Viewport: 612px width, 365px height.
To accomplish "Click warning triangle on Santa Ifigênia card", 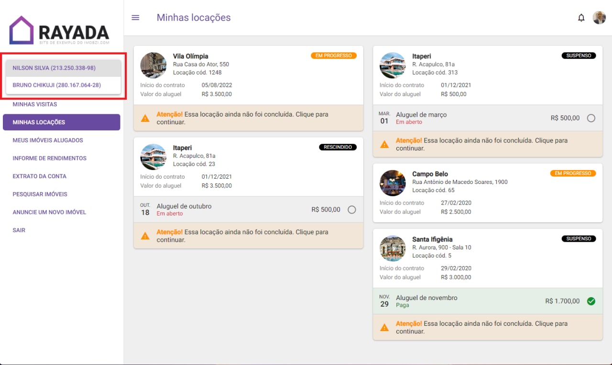I will (384, 327).
